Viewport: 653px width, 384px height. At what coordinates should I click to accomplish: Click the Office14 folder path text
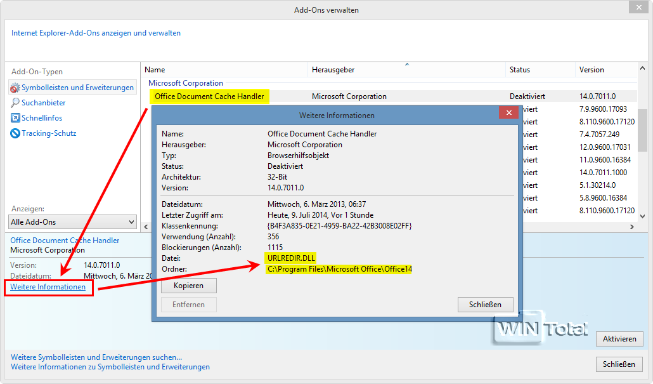point(339,269)
